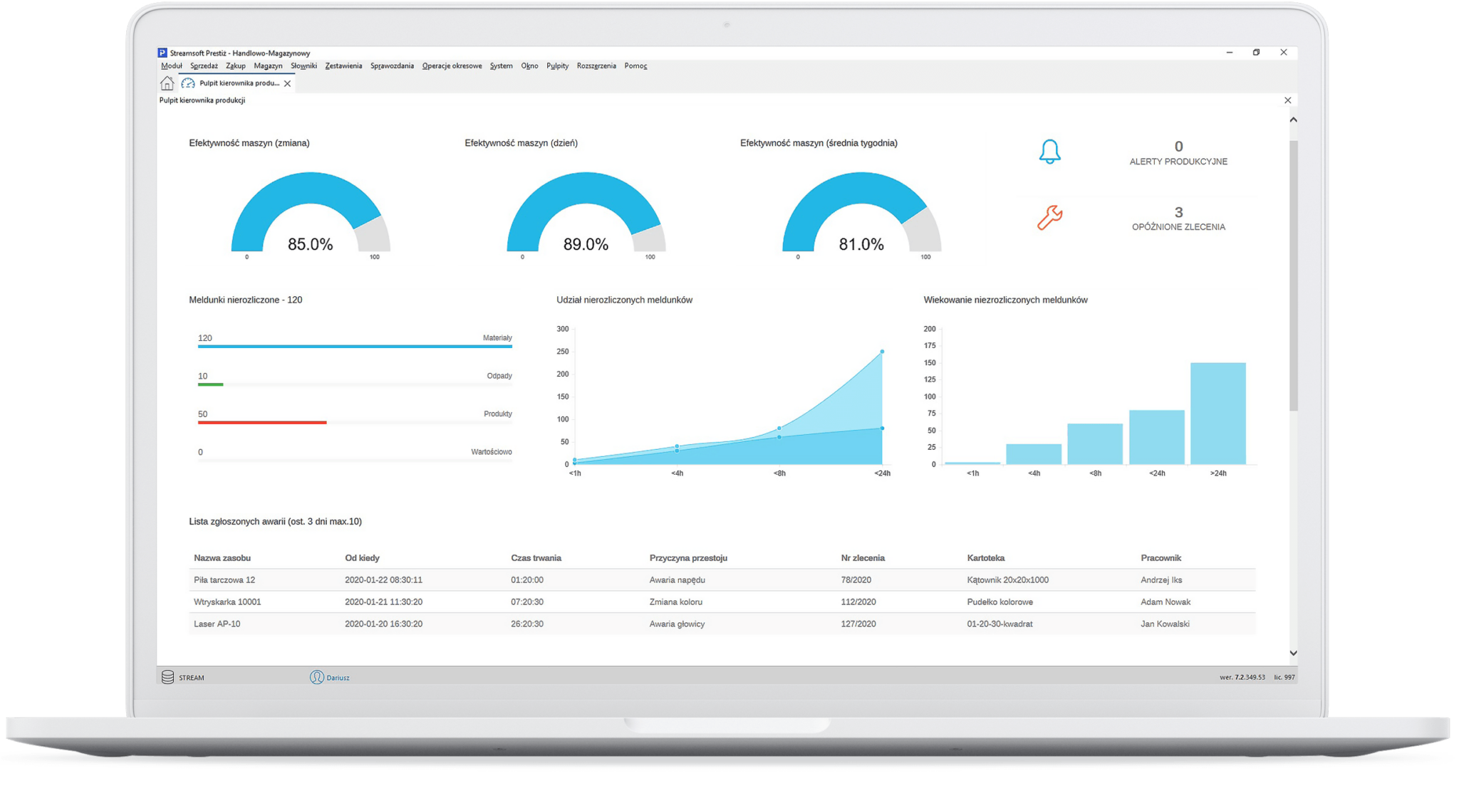Click the delayed orders wrench icon
This screenshot has height=793, width=1459.
(x=1049, y=217)
